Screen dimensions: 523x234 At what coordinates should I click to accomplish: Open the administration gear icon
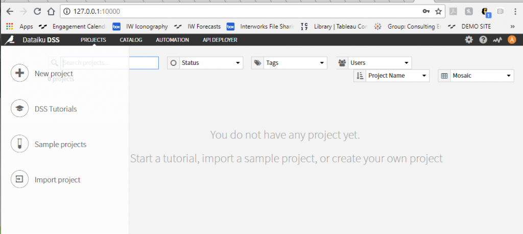coord(469,40)
